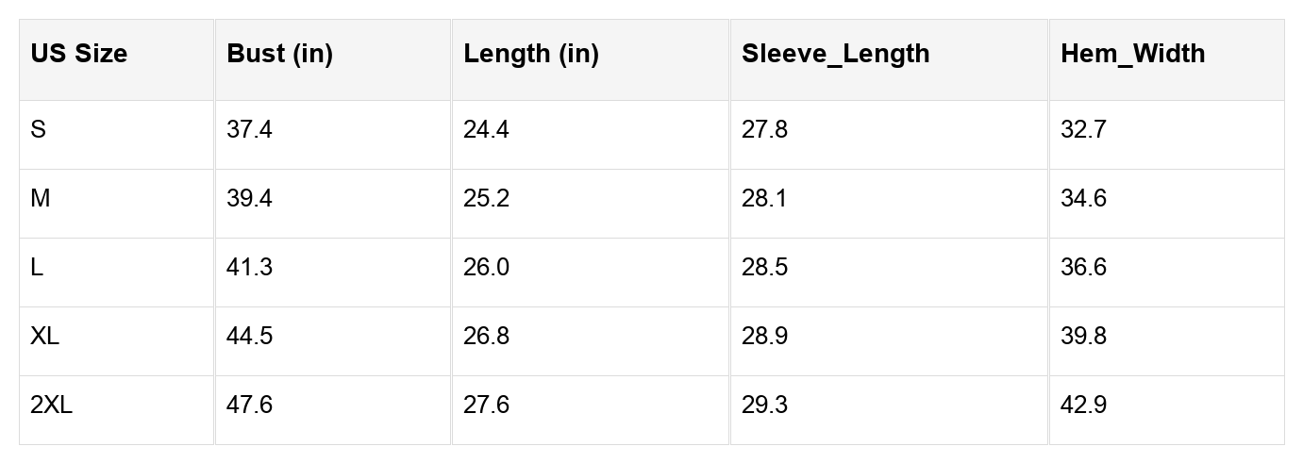
Task: Click the S size row label
Action: (38, 129)
